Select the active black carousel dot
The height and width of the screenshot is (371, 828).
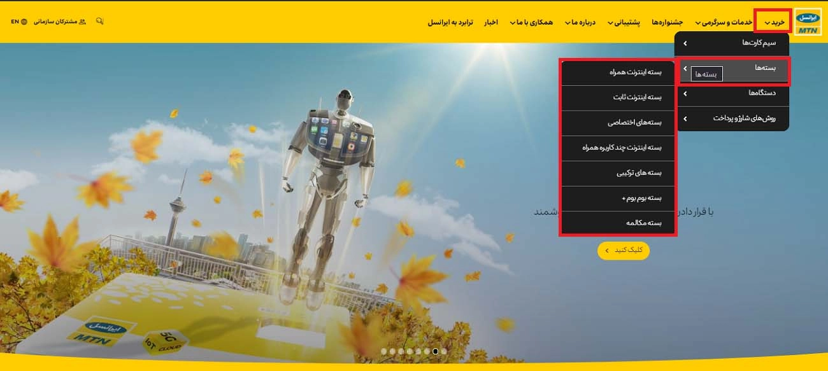point(435,351)
